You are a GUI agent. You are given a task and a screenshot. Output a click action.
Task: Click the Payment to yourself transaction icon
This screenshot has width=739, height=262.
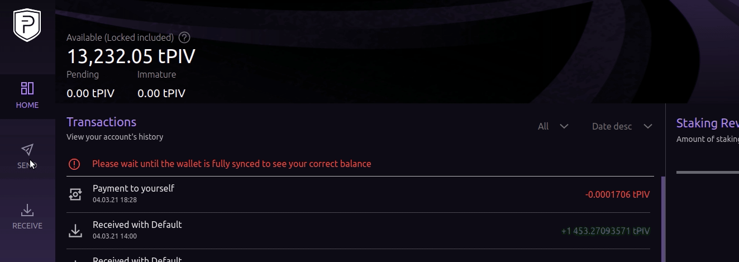pyautogui.click(x=75, y=194)
